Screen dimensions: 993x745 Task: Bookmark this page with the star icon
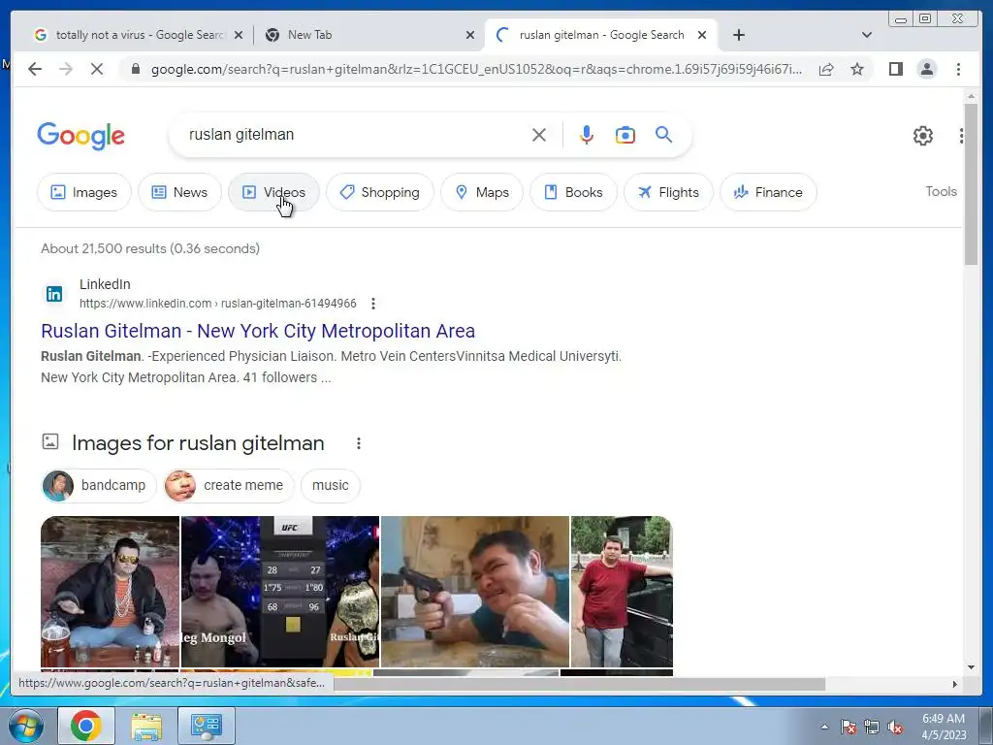[857, 69]
